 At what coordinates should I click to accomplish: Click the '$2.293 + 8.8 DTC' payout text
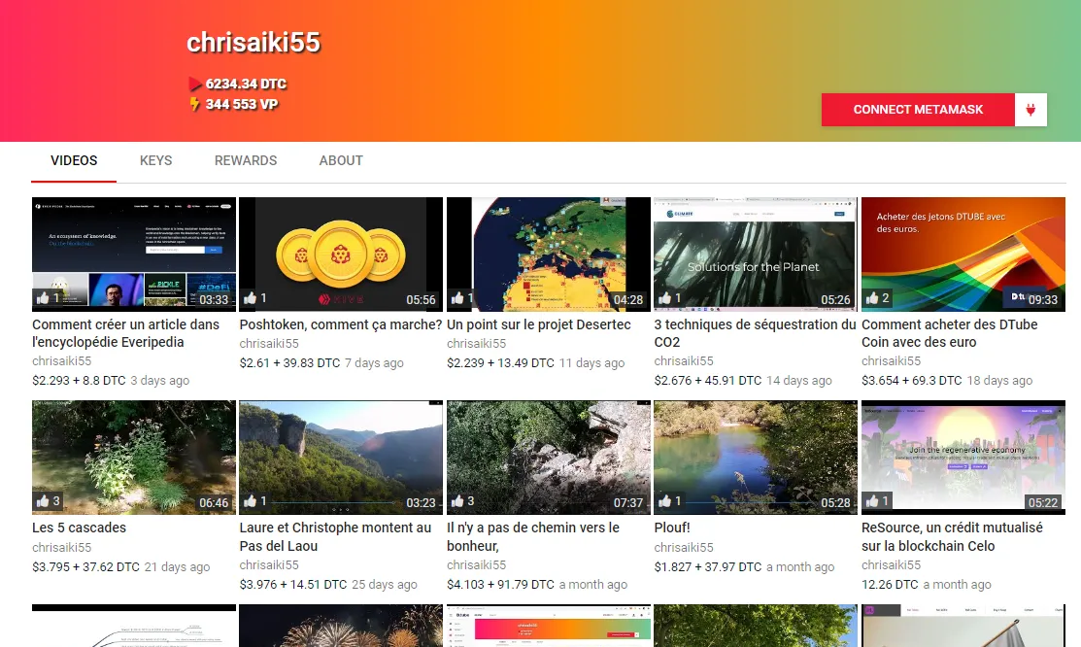pos(80,380)
